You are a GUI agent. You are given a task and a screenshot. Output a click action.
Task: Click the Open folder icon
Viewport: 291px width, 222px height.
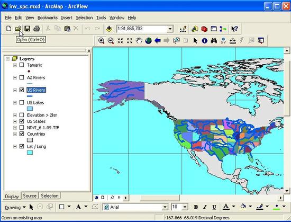[x=18, y=29]
